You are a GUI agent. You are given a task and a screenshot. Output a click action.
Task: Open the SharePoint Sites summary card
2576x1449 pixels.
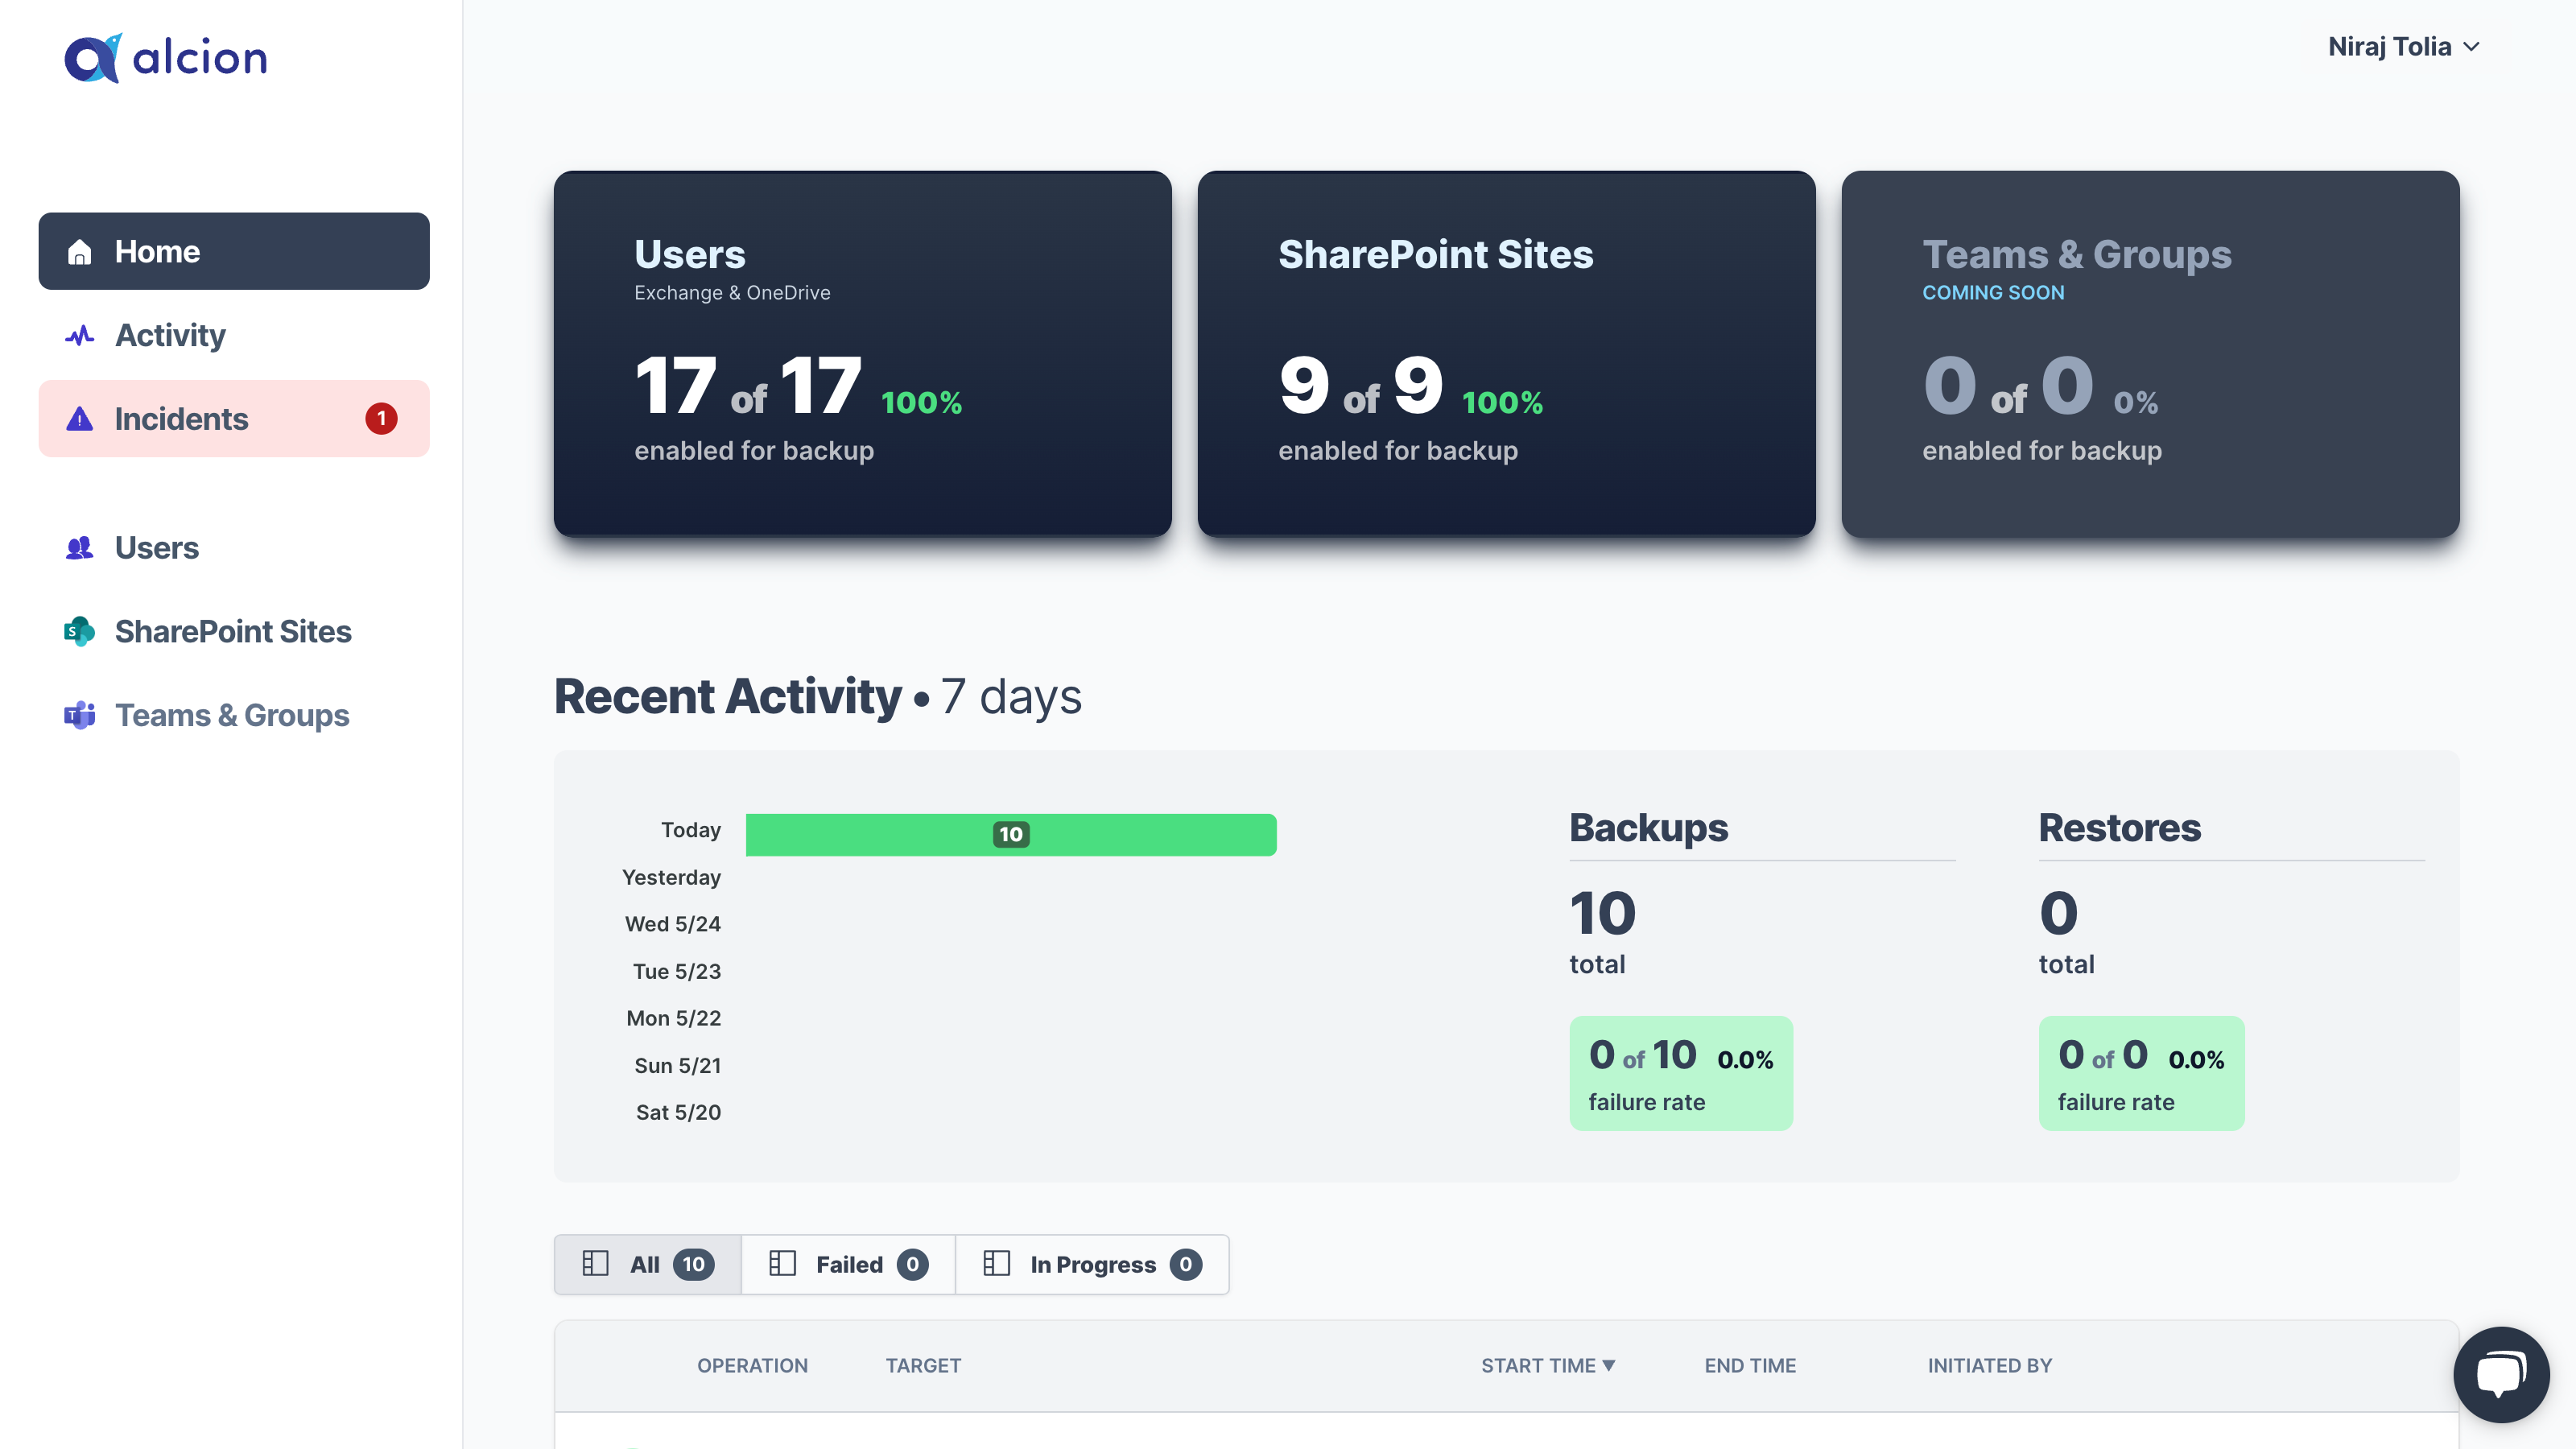pyautogui.click(x=1506, y=353)
